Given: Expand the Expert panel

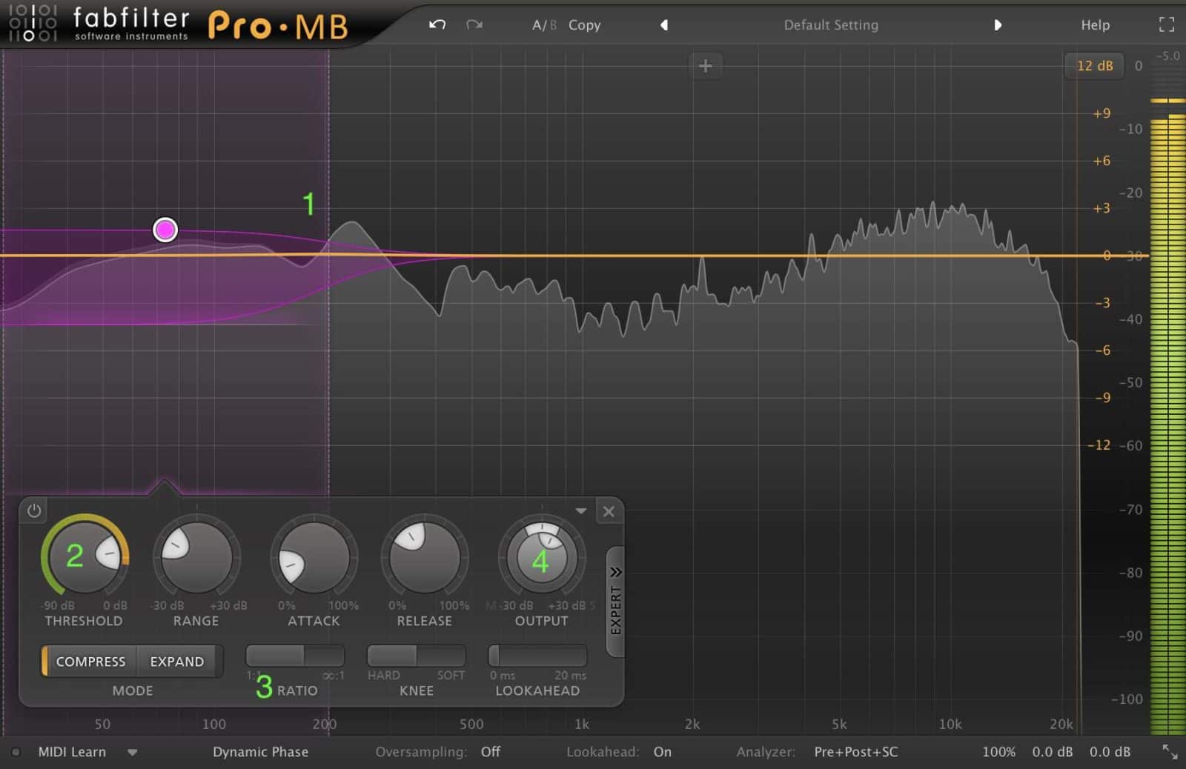Looking at the screenshot, I should click(615, 602).
